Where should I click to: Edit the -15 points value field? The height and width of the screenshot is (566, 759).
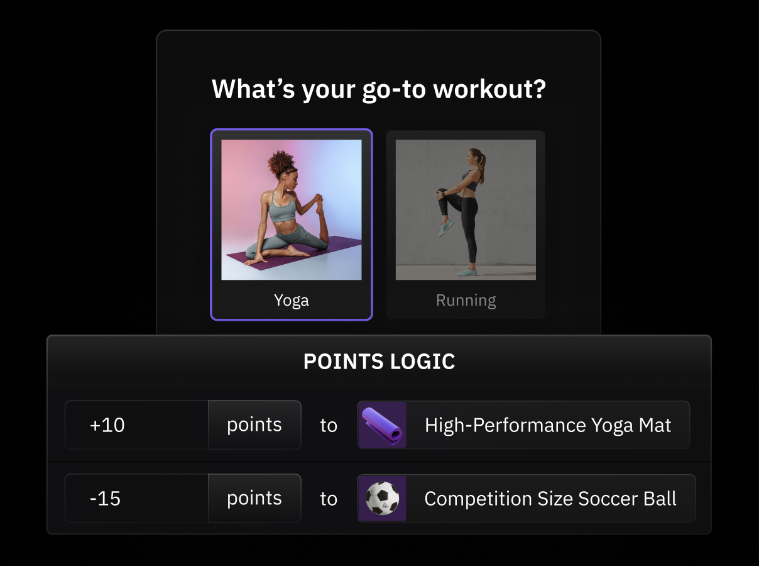tap(136, 498)
